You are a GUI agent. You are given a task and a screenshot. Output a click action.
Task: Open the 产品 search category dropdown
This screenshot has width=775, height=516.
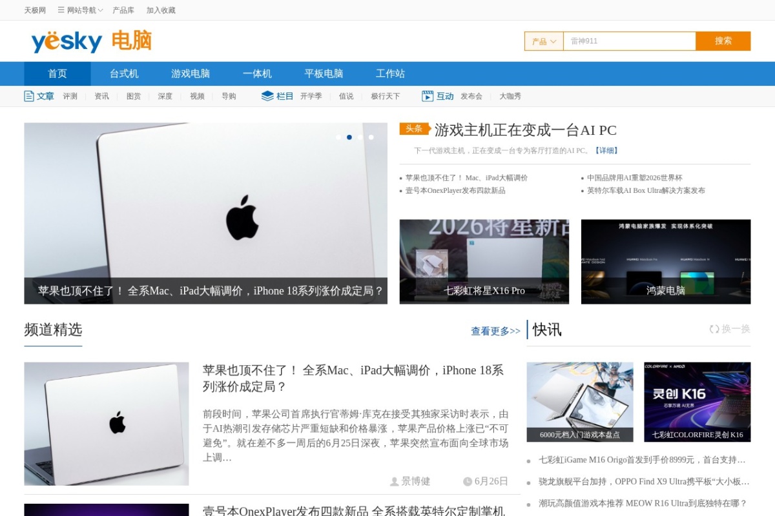[x=544, y=41]
